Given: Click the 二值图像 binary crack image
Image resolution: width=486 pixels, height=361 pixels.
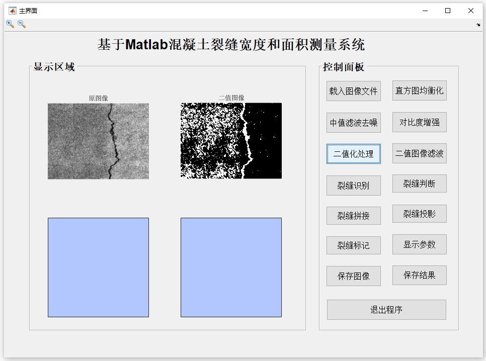Looking at the screenshot, I should [x=231, y=141].
